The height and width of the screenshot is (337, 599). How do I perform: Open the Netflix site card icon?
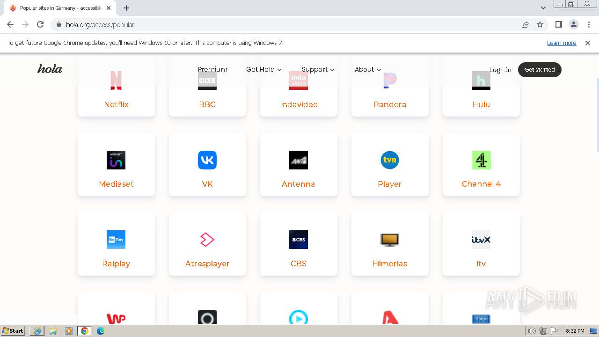coord(116,80)
